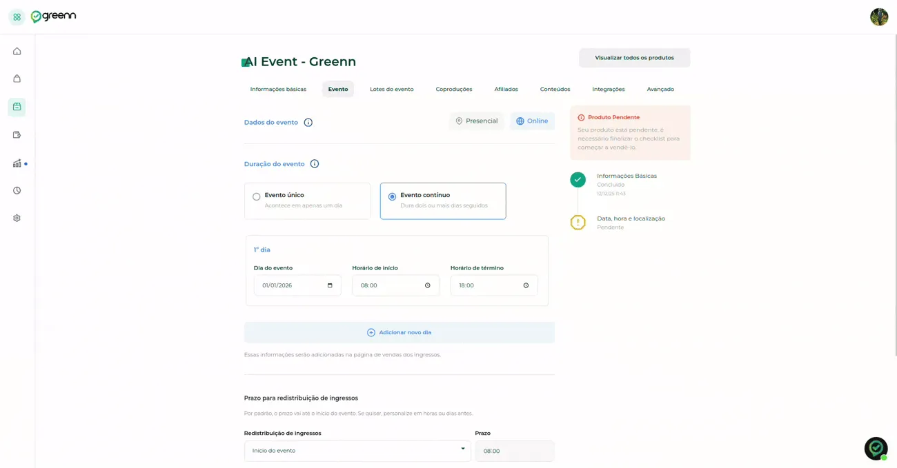Screen dimensions: 897x468
Task: Click the Horário de início time field
Action: 396,285
